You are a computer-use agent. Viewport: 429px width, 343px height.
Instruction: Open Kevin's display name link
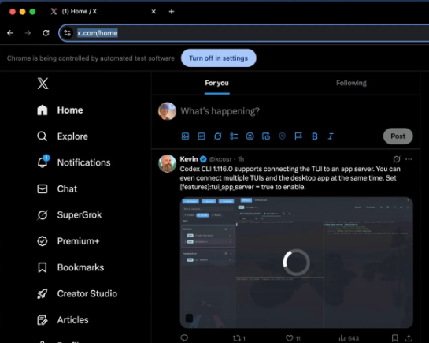(x=189, y=159)
